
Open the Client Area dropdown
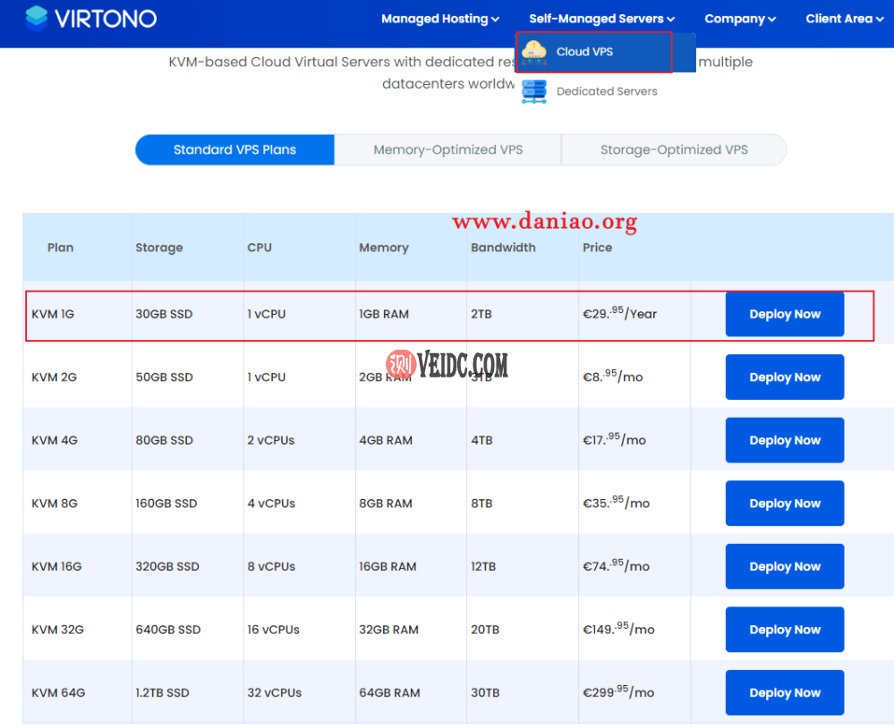pyautogui.click(x=844, y=19)
